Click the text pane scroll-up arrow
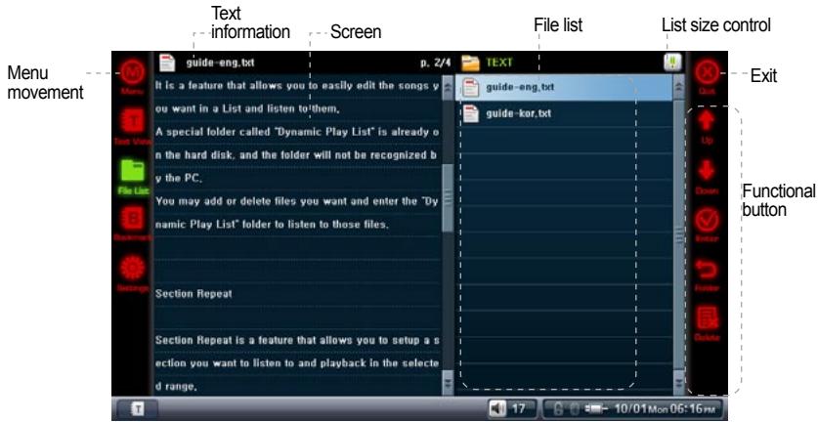 448,88
